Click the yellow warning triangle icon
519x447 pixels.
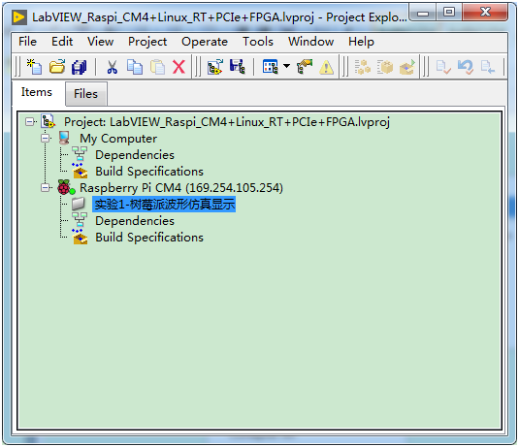pos(326,67)
